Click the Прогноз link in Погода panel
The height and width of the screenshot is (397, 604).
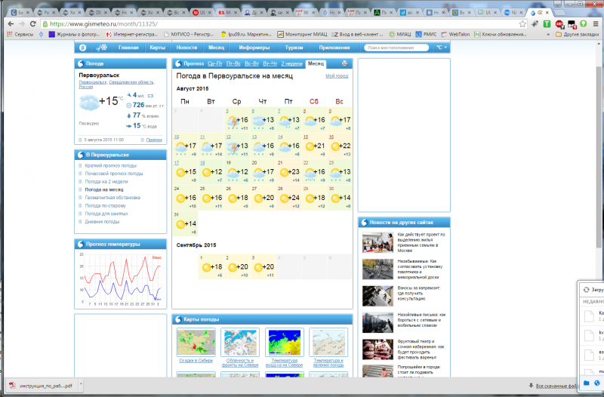click(154, 140)
